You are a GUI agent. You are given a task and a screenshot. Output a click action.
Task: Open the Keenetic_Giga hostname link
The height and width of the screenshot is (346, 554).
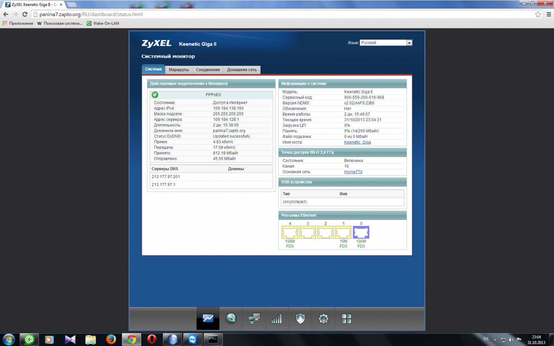point(357,142)
